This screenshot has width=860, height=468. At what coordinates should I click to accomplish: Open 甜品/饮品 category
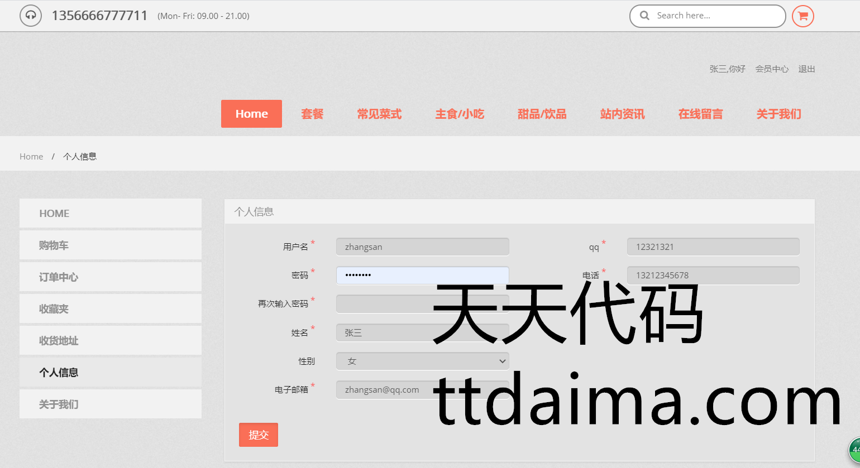[542, 114]
